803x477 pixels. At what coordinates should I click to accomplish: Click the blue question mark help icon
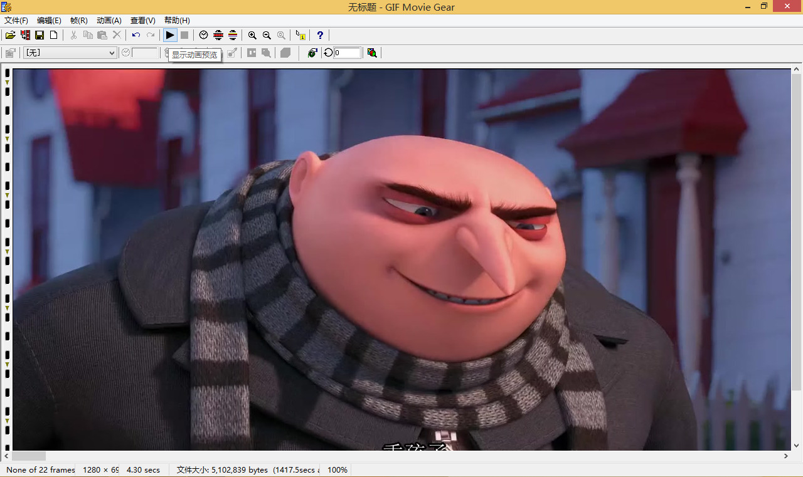[320, 35]
